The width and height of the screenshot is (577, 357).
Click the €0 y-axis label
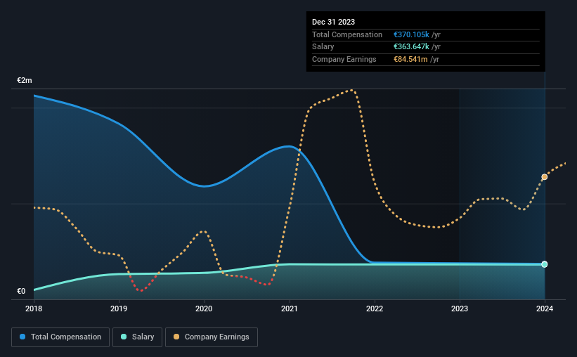click(21, 291)
